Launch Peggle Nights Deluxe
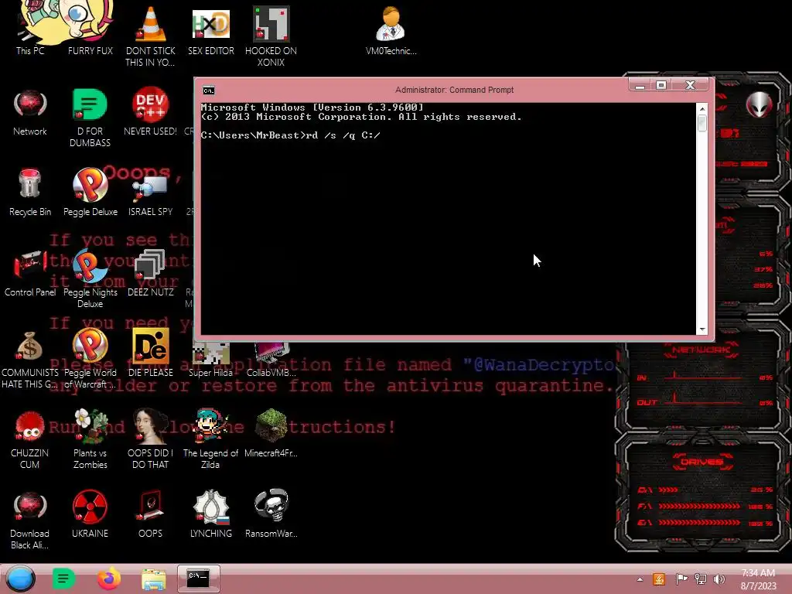The image size is (792, 594). coord(90,278)
